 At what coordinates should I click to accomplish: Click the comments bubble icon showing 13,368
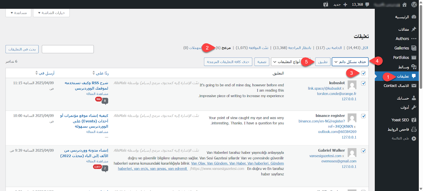pyautogui.click(x=367, y=4)
